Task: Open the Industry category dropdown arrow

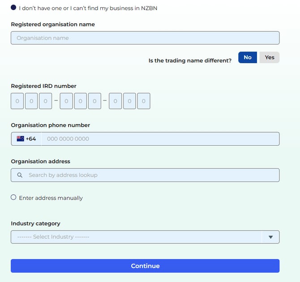Action: pyautogui.click(x=270, y=237)
